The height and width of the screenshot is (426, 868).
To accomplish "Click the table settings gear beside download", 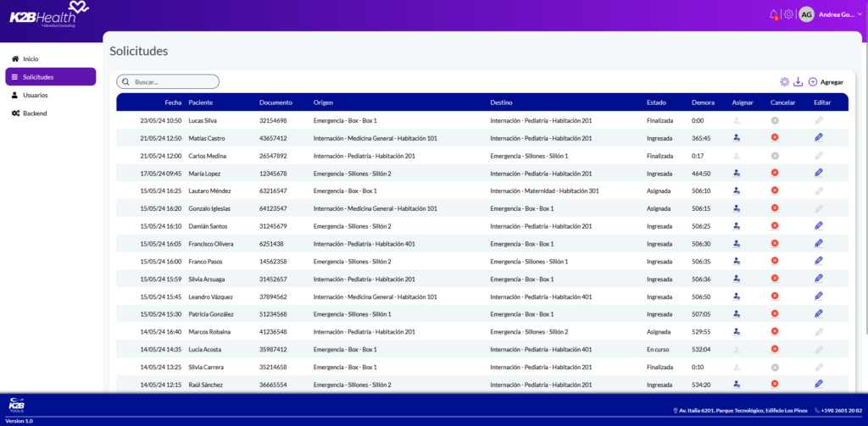I will [x=784, y=82].
